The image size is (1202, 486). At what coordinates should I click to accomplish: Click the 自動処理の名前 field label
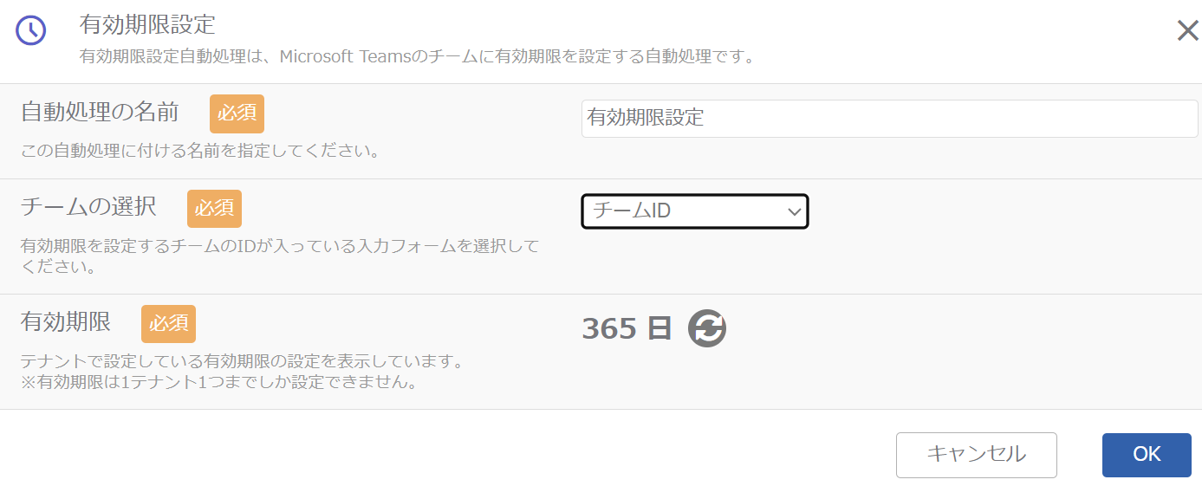click(100, 112)
